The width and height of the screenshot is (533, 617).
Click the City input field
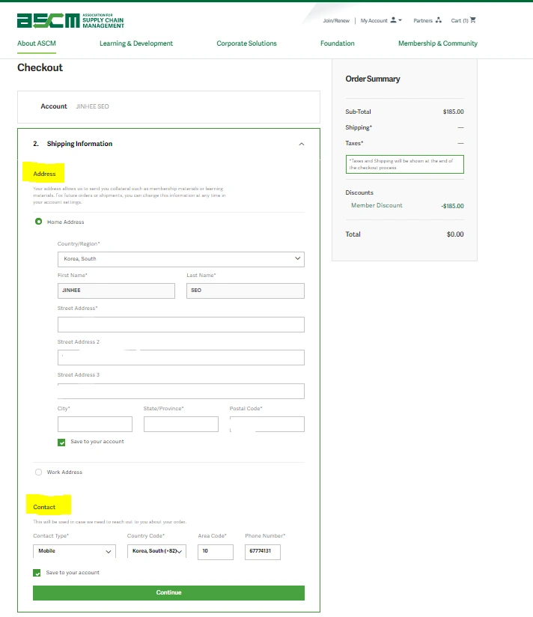[95, 424]
